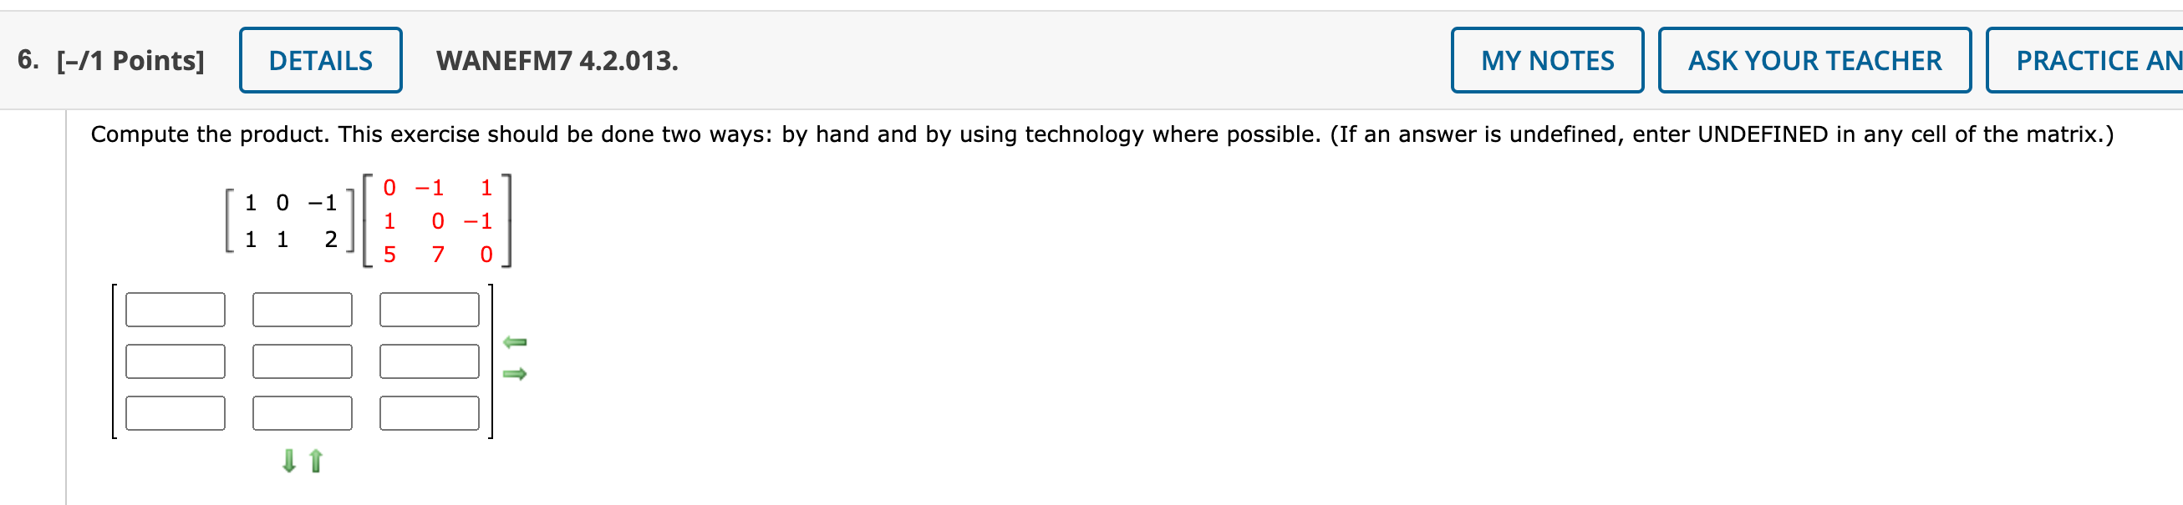Viewport: 2183px width, 505px height.
Task: Select the first row, first column matrix cell
Action: pyautogui.click(x=176, y=310)
